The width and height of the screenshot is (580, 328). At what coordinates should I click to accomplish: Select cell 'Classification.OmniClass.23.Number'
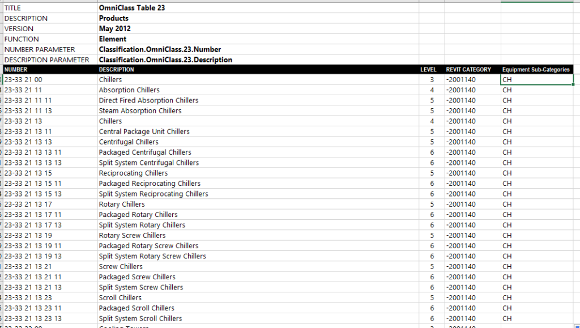[x=258, y=49]
